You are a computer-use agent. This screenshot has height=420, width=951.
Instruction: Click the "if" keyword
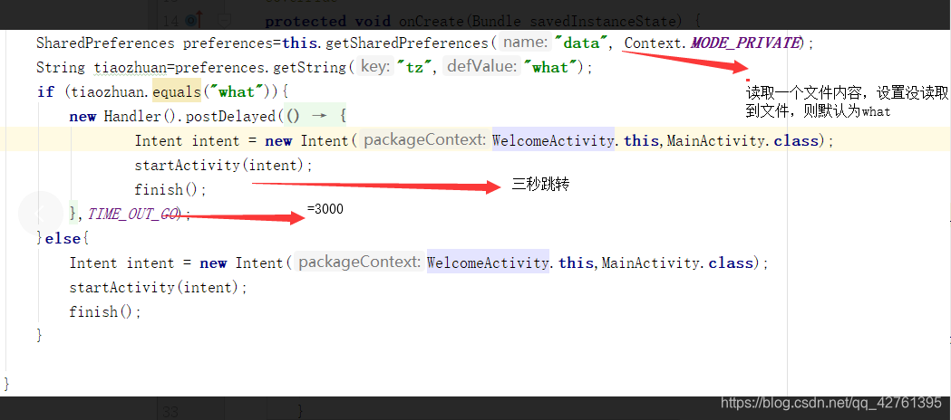[x=45, y=92]
